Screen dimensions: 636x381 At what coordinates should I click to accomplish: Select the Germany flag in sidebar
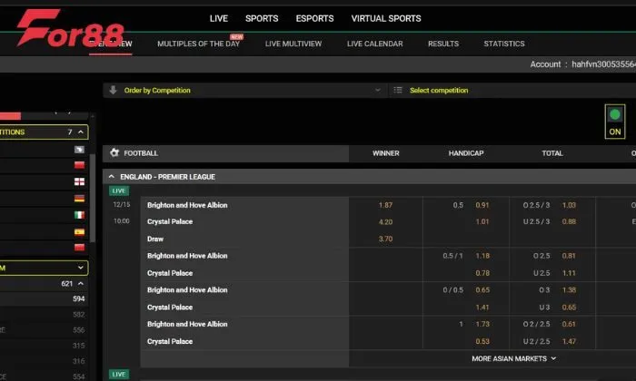coord(79,198)
